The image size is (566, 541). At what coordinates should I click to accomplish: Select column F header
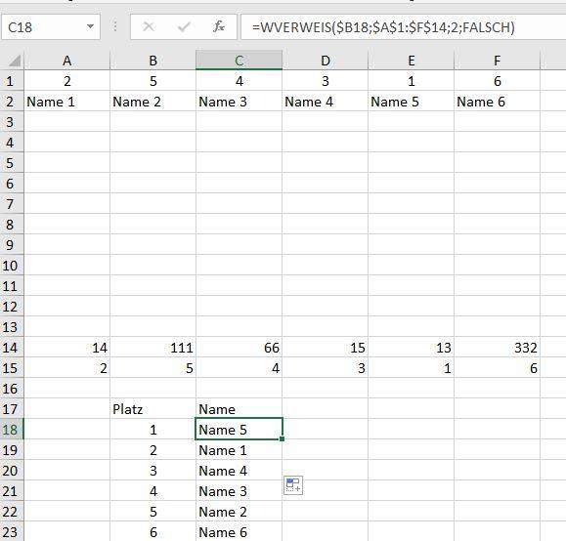[497, 61]
